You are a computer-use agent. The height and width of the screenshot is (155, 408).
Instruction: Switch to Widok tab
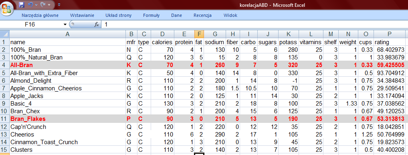pyautogui.click(x=230, y=15)
